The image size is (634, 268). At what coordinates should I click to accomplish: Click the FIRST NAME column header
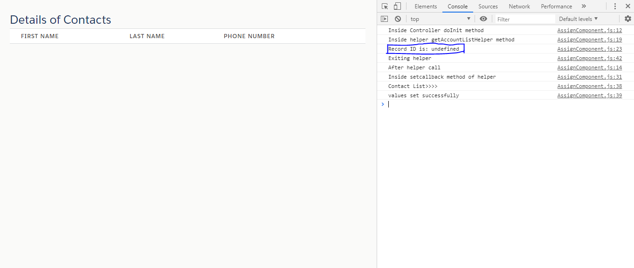click(x=40, y=36)
